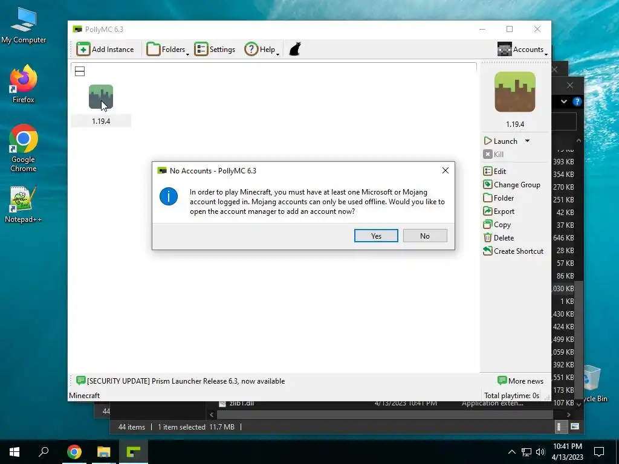The width and height of the screenshot is (619, 464).
Task: Select the 646 KB file size entry
Action: [x=563, y=238]
